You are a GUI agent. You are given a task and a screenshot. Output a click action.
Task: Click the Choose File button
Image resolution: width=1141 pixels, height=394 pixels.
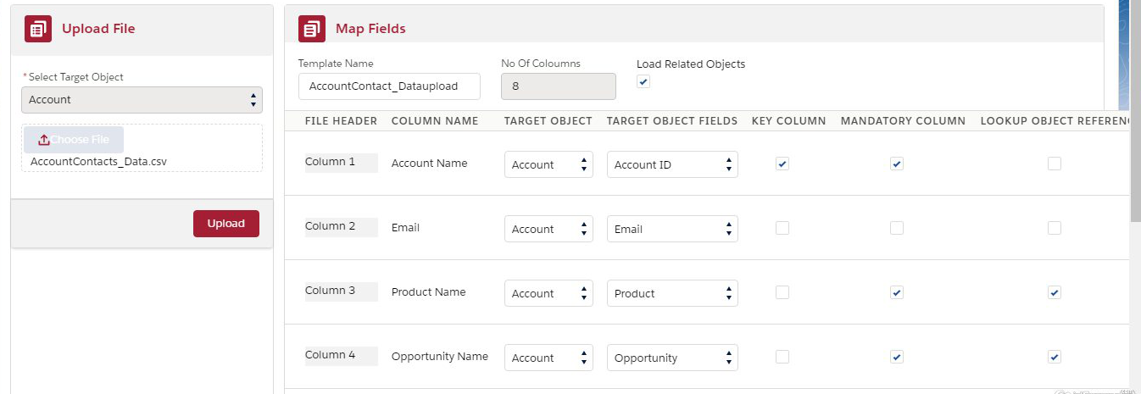coord(74,140)
